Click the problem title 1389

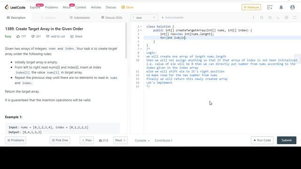point(44,29)
